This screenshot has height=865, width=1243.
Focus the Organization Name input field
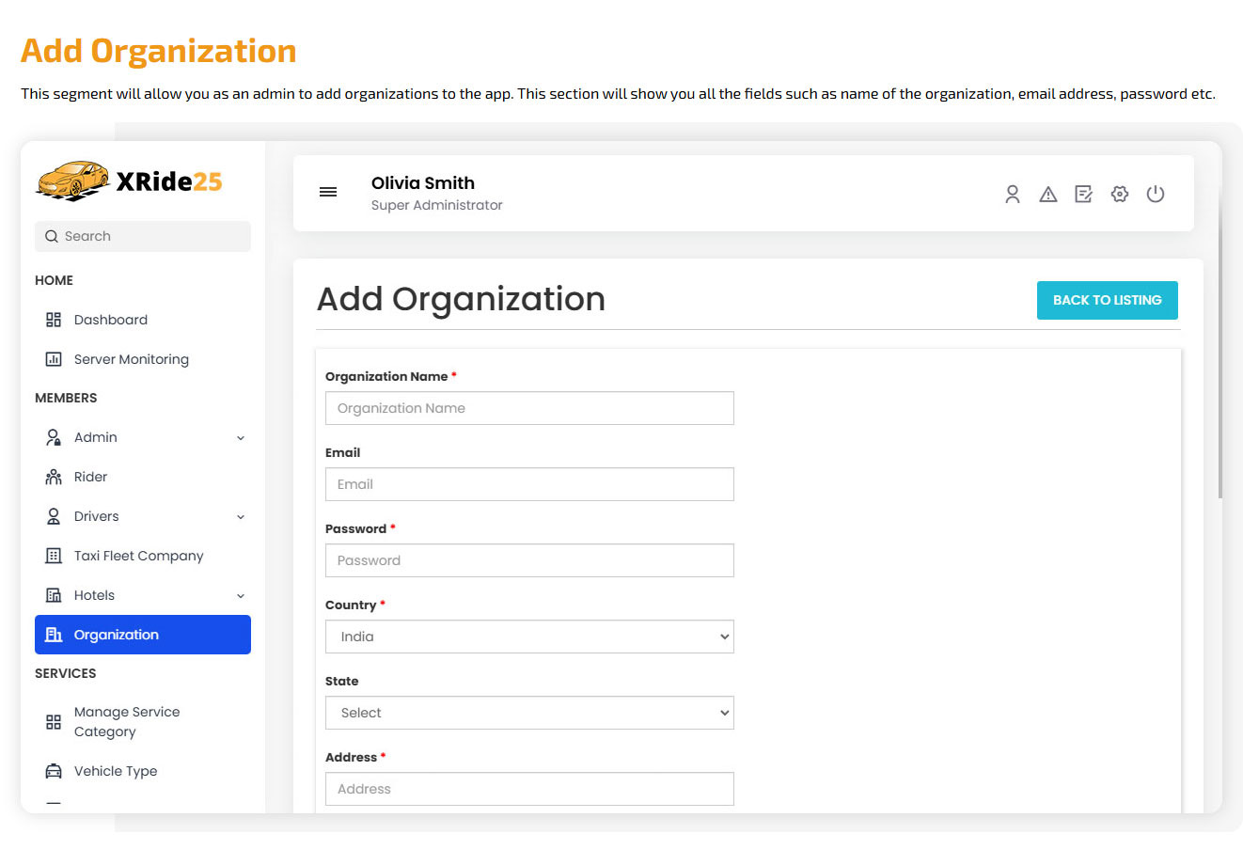pos(529,408)
